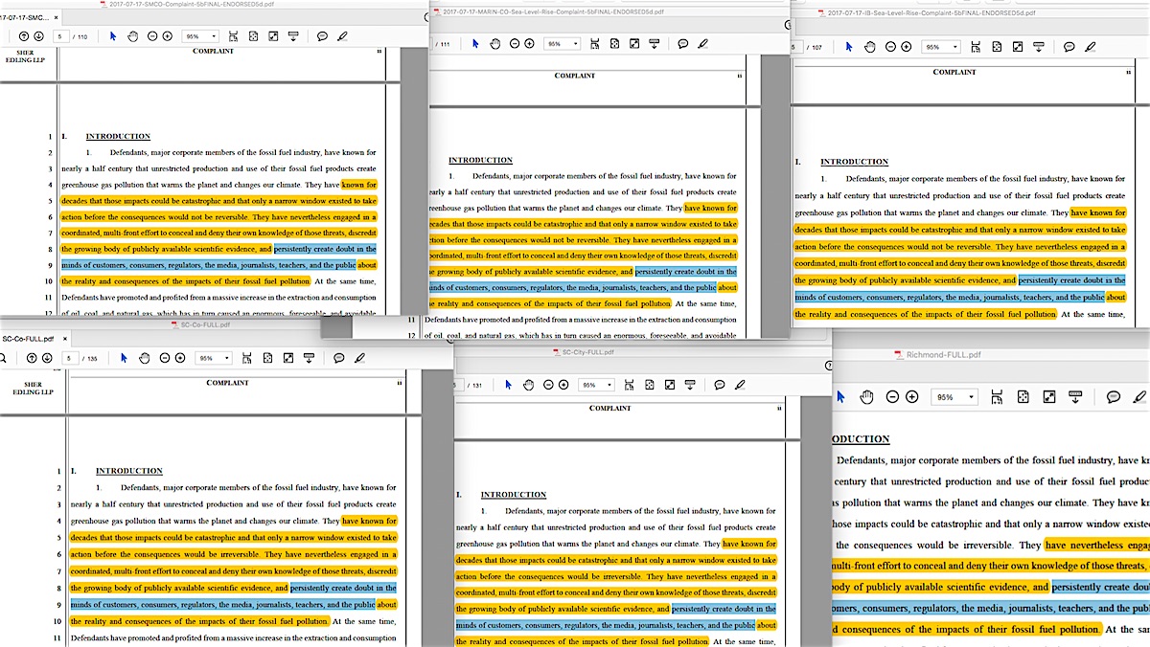Open comment tool in the SC-Co-FULL window

(x=338, y=358)
